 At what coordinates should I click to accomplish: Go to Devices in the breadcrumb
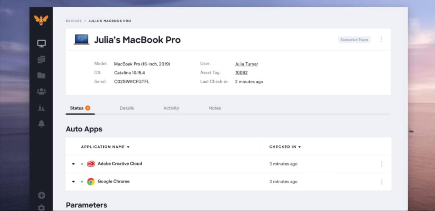coord(74,21)
